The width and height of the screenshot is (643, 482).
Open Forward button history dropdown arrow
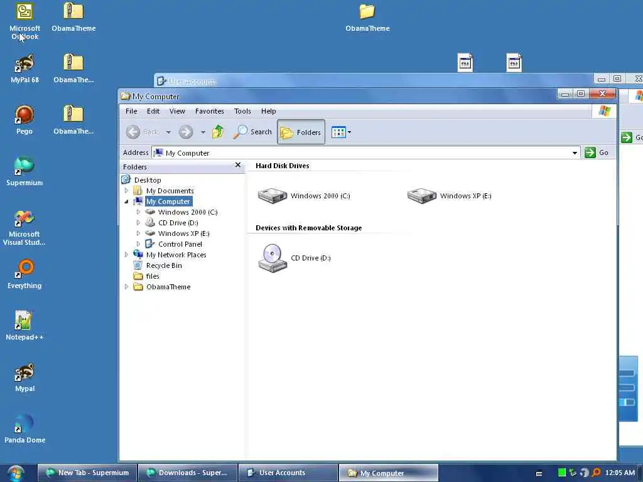point(203,132)
